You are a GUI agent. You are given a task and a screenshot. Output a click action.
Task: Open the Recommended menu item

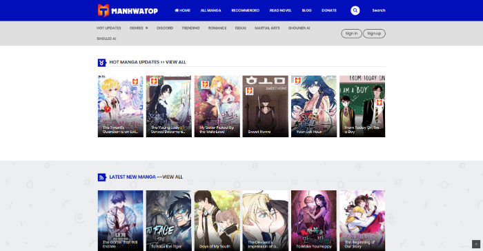tap(245, 10)
